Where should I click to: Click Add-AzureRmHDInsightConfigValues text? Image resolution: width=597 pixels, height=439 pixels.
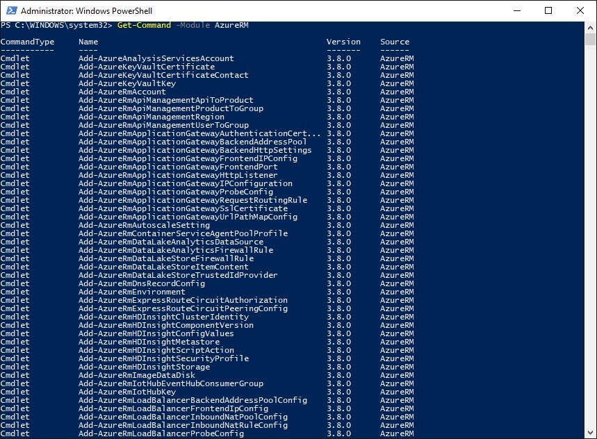coord(156,335)
